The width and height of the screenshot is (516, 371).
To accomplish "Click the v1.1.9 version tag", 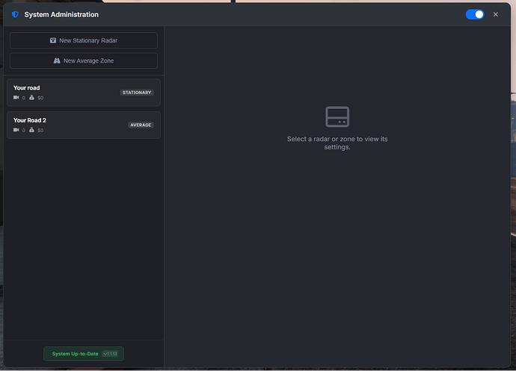I will (110, 354).
